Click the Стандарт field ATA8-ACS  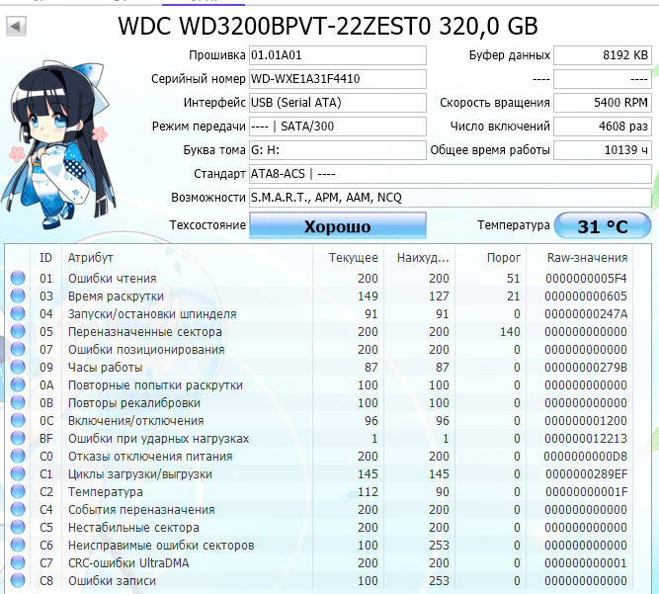[x=451, y=174]
